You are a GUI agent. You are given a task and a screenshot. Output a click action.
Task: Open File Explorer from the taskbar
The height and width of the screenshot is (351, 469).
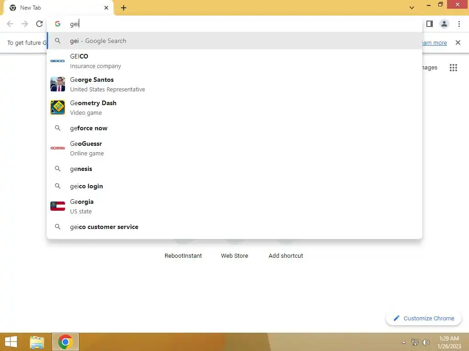tap(37, 342)
